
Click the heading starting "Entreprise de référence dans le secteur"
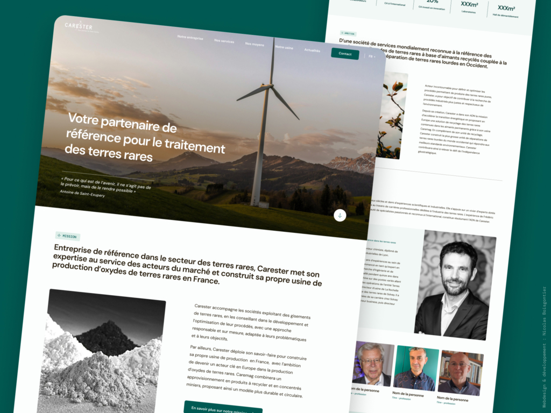click(187, 265)
